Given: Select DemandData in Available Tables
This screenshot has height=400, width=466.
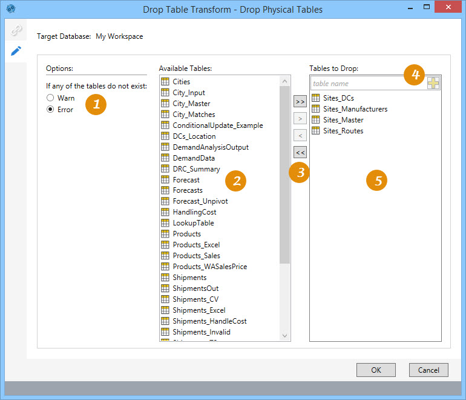Looking at the screenshot, I should (x=194, y=158).
